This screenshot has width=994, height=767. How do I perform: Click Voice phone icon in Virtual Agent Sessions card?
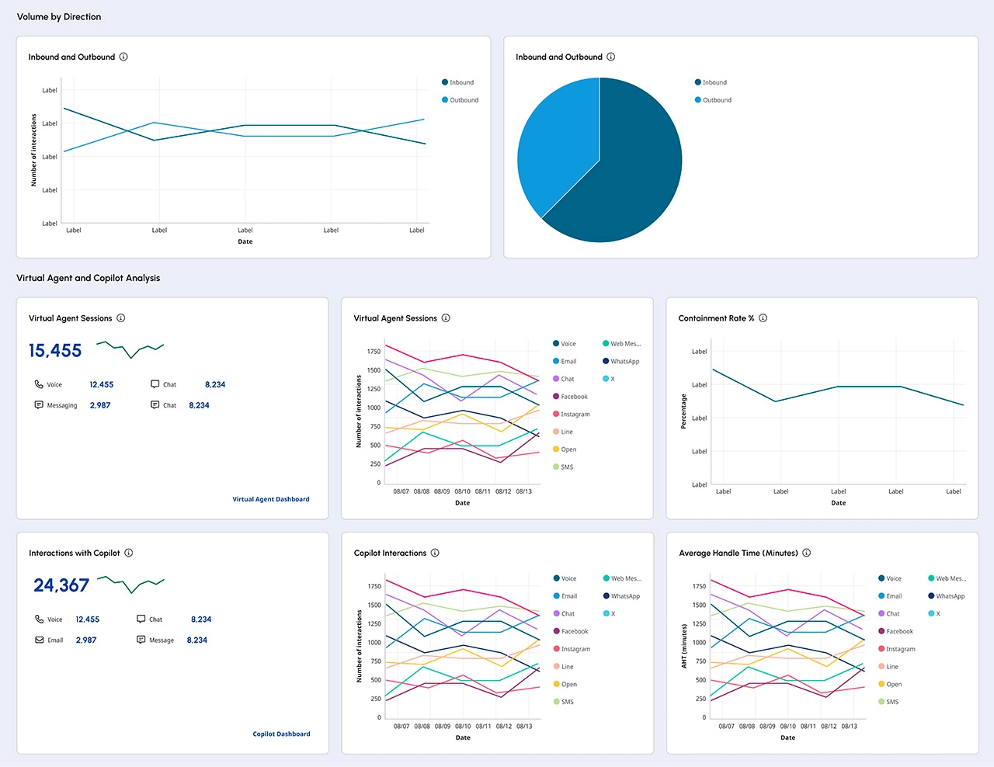point(39,384)
